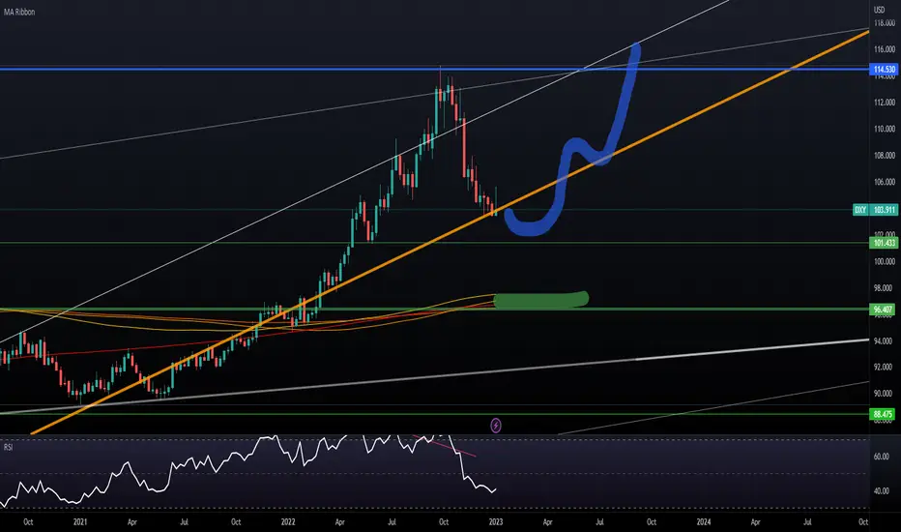Click 106.000 on the price axis
Screen dimensions: 901x532
[885, 182]
